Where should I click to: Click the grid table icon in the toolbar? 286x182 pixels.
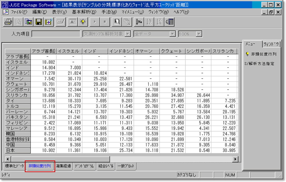170,22
